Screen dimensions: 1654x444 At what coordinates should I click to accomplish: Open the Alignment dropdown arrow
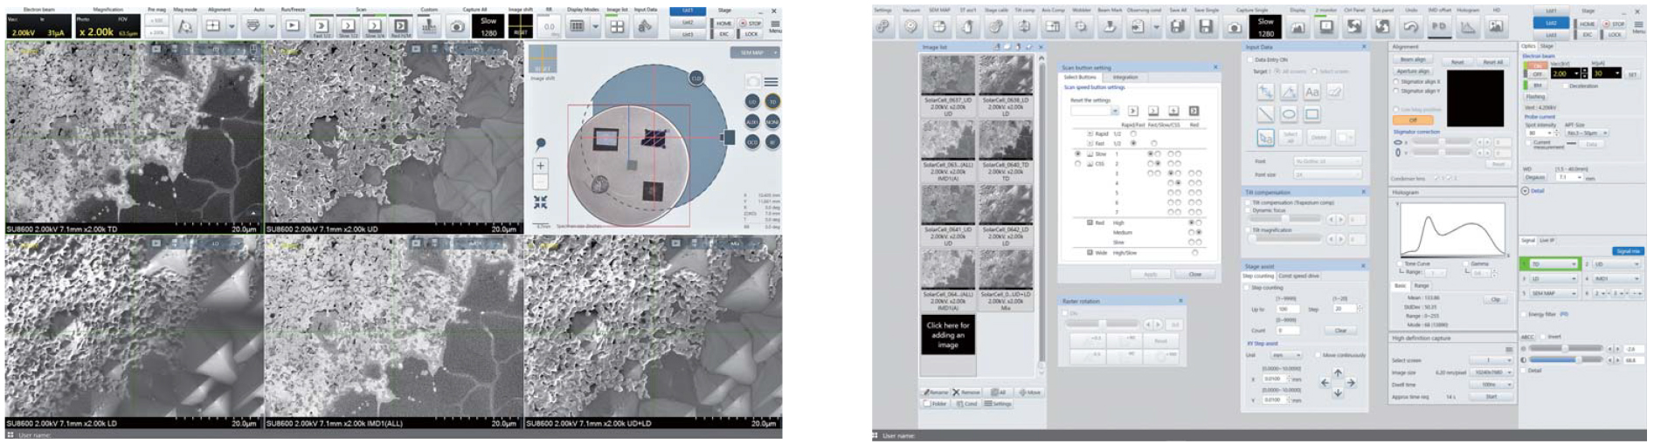232,26
